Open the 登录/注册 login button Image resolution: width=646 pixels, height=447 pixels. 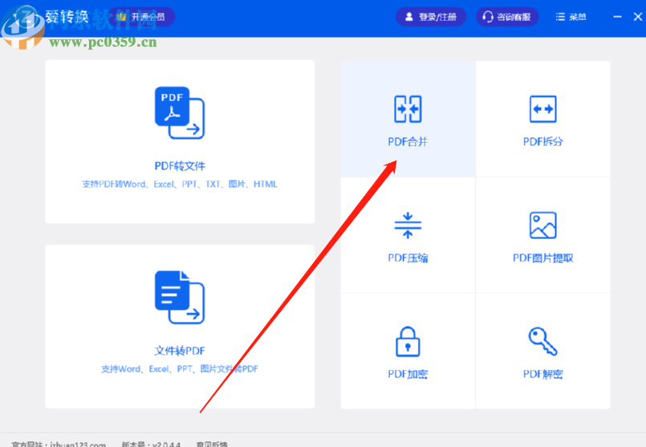431,17
